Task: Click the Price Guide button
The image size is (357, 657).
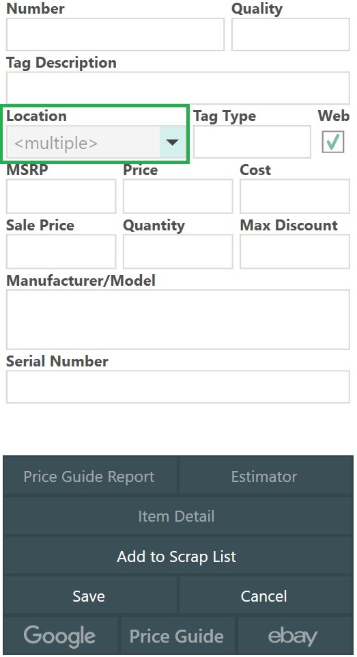Action: tap(178, 636)
